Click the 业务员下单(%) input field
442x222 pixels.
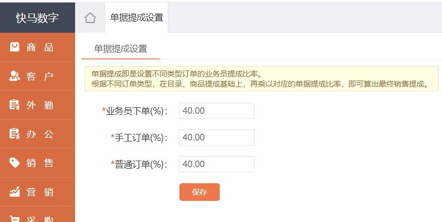pos(217,111)
